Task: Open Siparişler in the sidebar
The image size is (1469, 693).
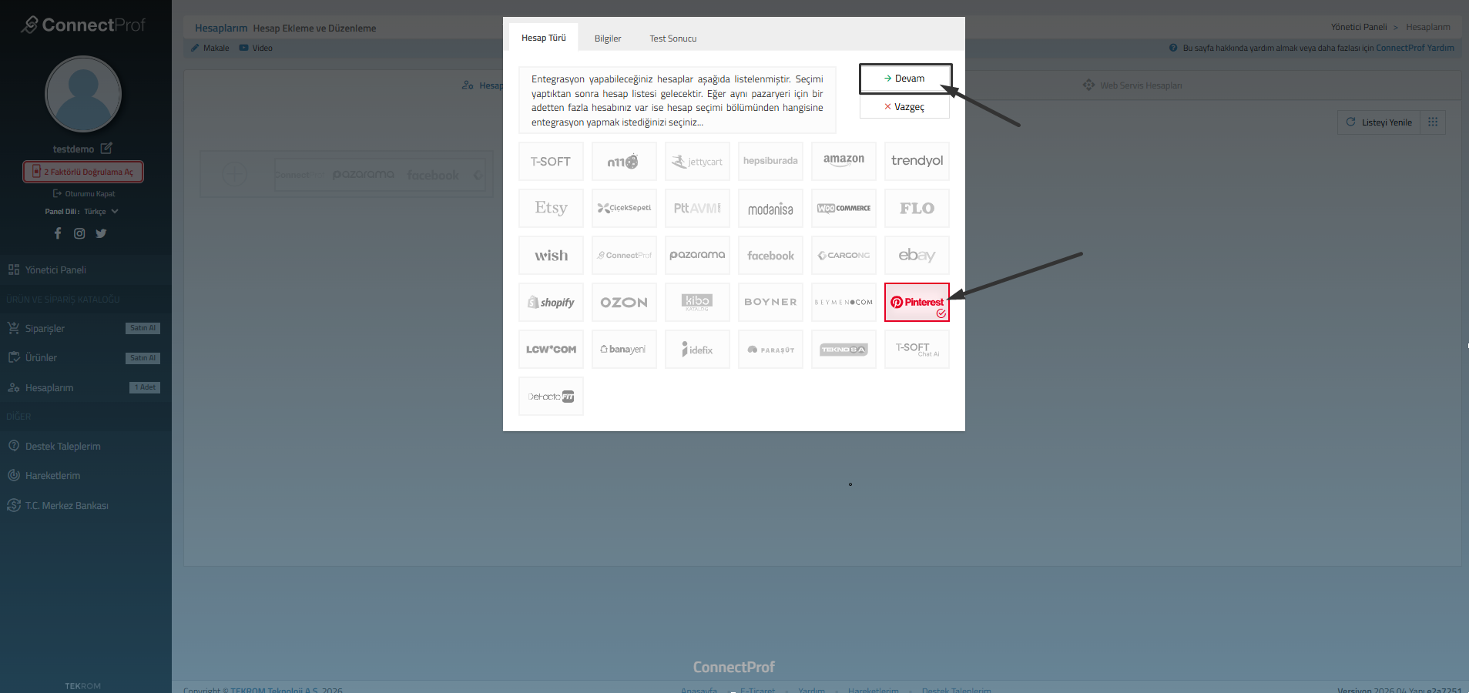Action: tap(45, 329)
